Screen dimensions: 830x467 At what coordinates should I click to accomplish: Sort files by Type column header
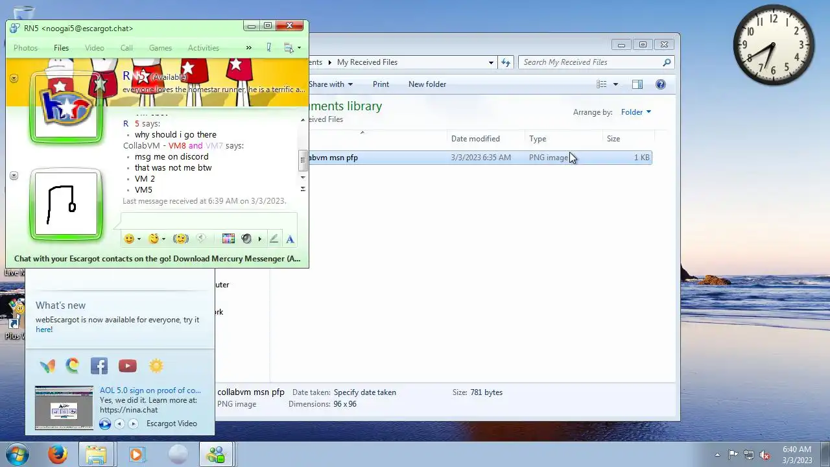(563, 139)
